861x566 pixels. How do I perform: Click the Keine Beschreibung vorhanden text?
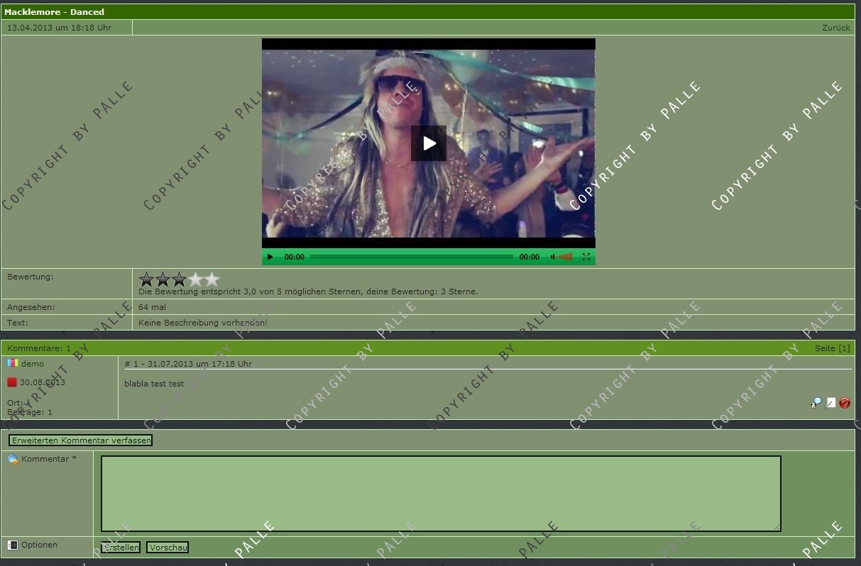click(x=203, y=323)
